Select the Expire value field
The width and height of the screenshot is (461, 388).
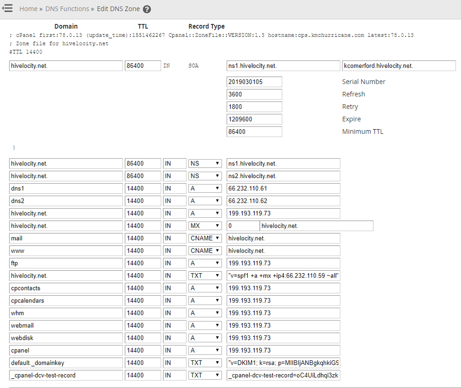click(254, 119)
